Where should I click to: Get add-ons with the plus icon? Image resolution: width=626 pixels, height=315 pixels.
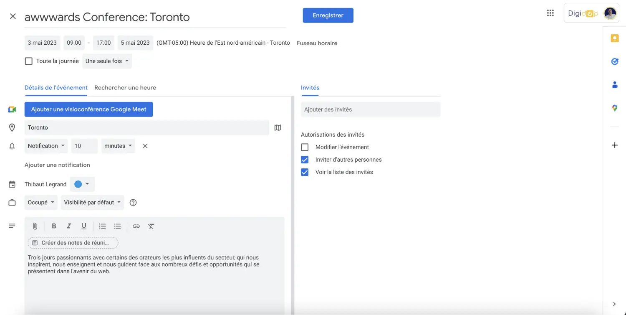pyautogui.click(x=614, y=145)
